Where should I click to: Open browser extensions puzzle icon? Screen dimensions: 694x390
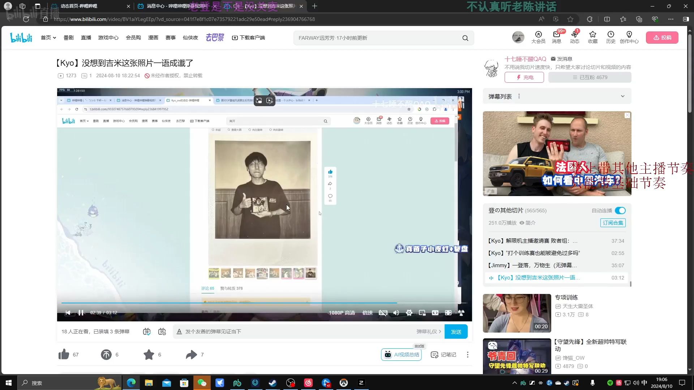click(590, 19)
